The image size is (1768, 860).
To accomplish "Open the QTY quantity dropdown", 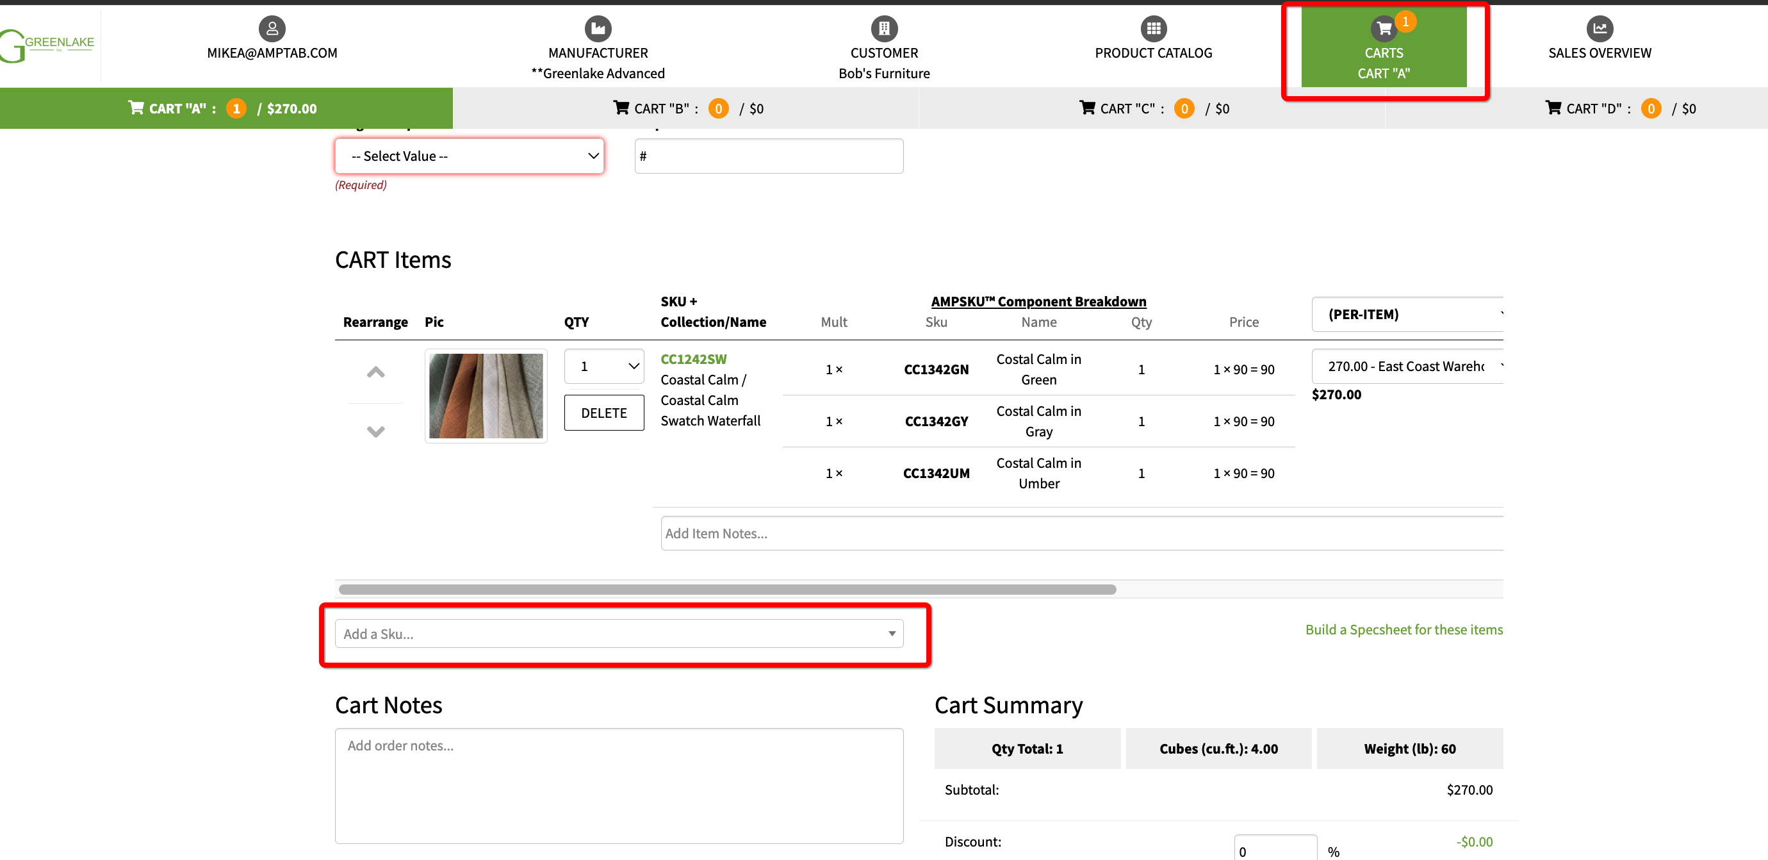I will point(603,367).
